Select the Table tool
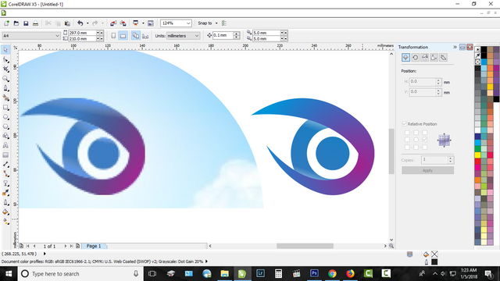The width and height of the screenshot is (500, 281). point(5,155)
